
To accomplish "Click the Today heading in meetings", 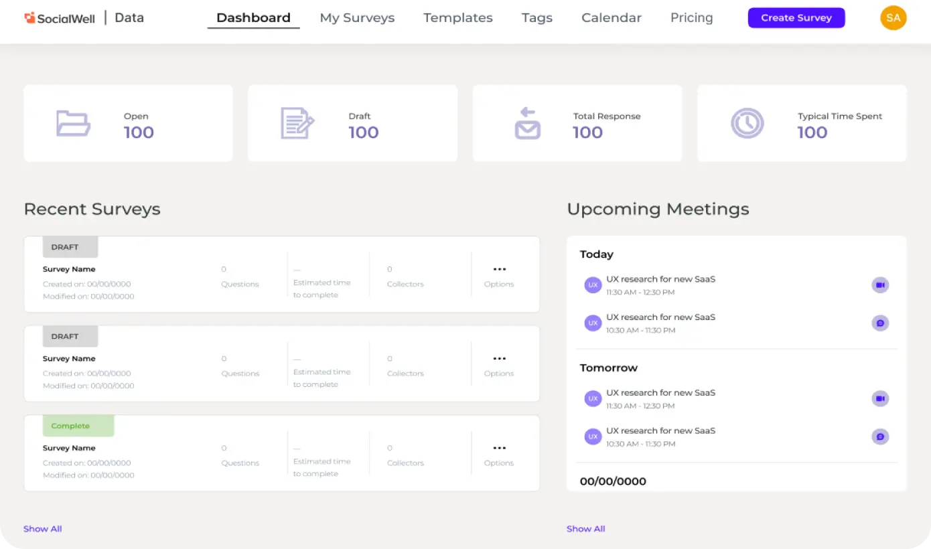I will [x=597, y=254].
